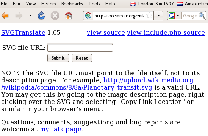Image resolution: width=208 pixels, height=136 pixels.
Task: Open the my talk page link
Action: pos(61,129)
